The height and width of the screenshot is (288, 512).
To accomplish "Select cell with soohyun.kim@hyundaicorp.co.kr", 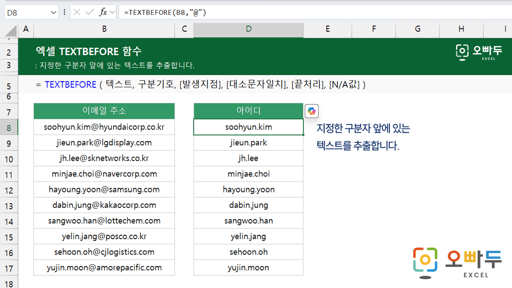I will click(x=104, y=127).
